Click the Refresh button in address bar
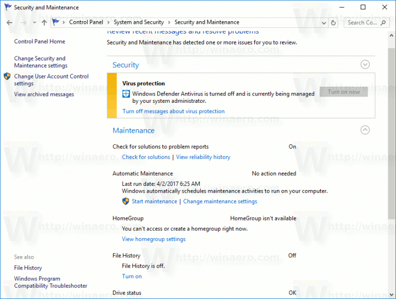The height and width of the screenshot is (299, 396). [x=334, y=23]
